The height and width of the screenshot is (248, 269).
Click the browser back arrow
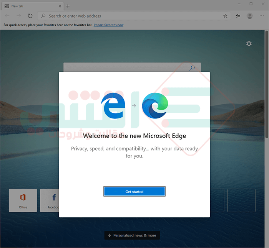point(7,16)
